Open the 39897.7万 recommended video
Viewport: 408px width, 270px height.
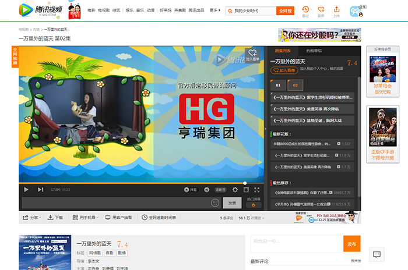point(312,193)
